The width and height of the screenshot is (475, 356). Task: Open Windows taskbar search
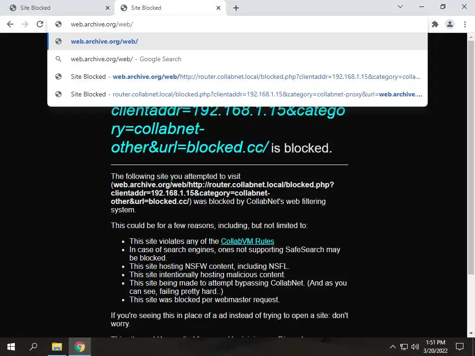[x=33, y=347]
